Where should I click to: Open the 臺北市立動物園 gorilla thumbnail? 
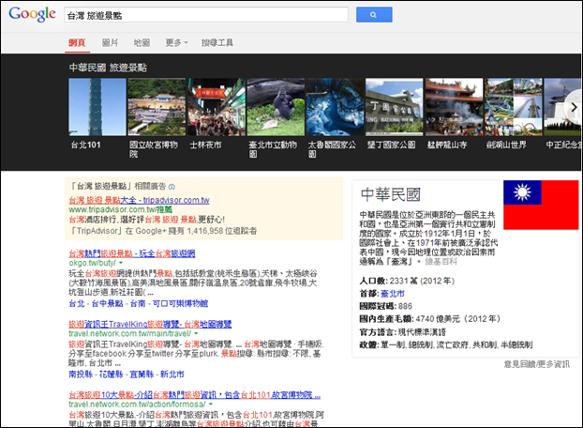click(x=276, y=107)
